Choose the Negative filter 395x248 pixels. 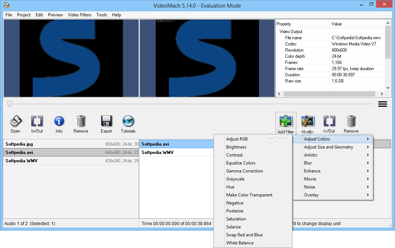tap(253, 203)
